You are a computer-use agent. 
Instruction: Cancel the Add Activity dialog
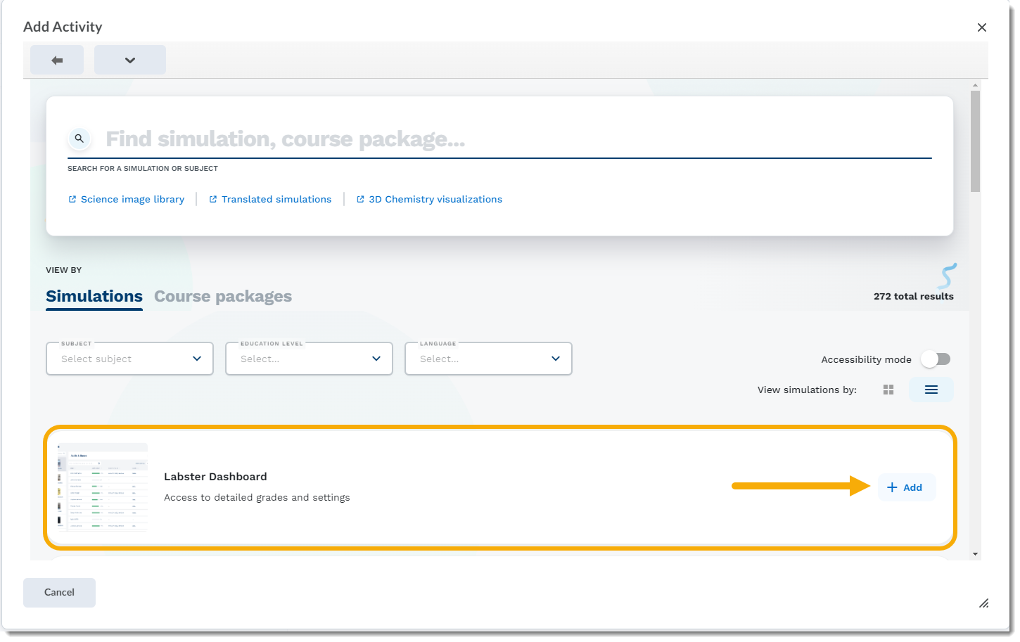59,592
